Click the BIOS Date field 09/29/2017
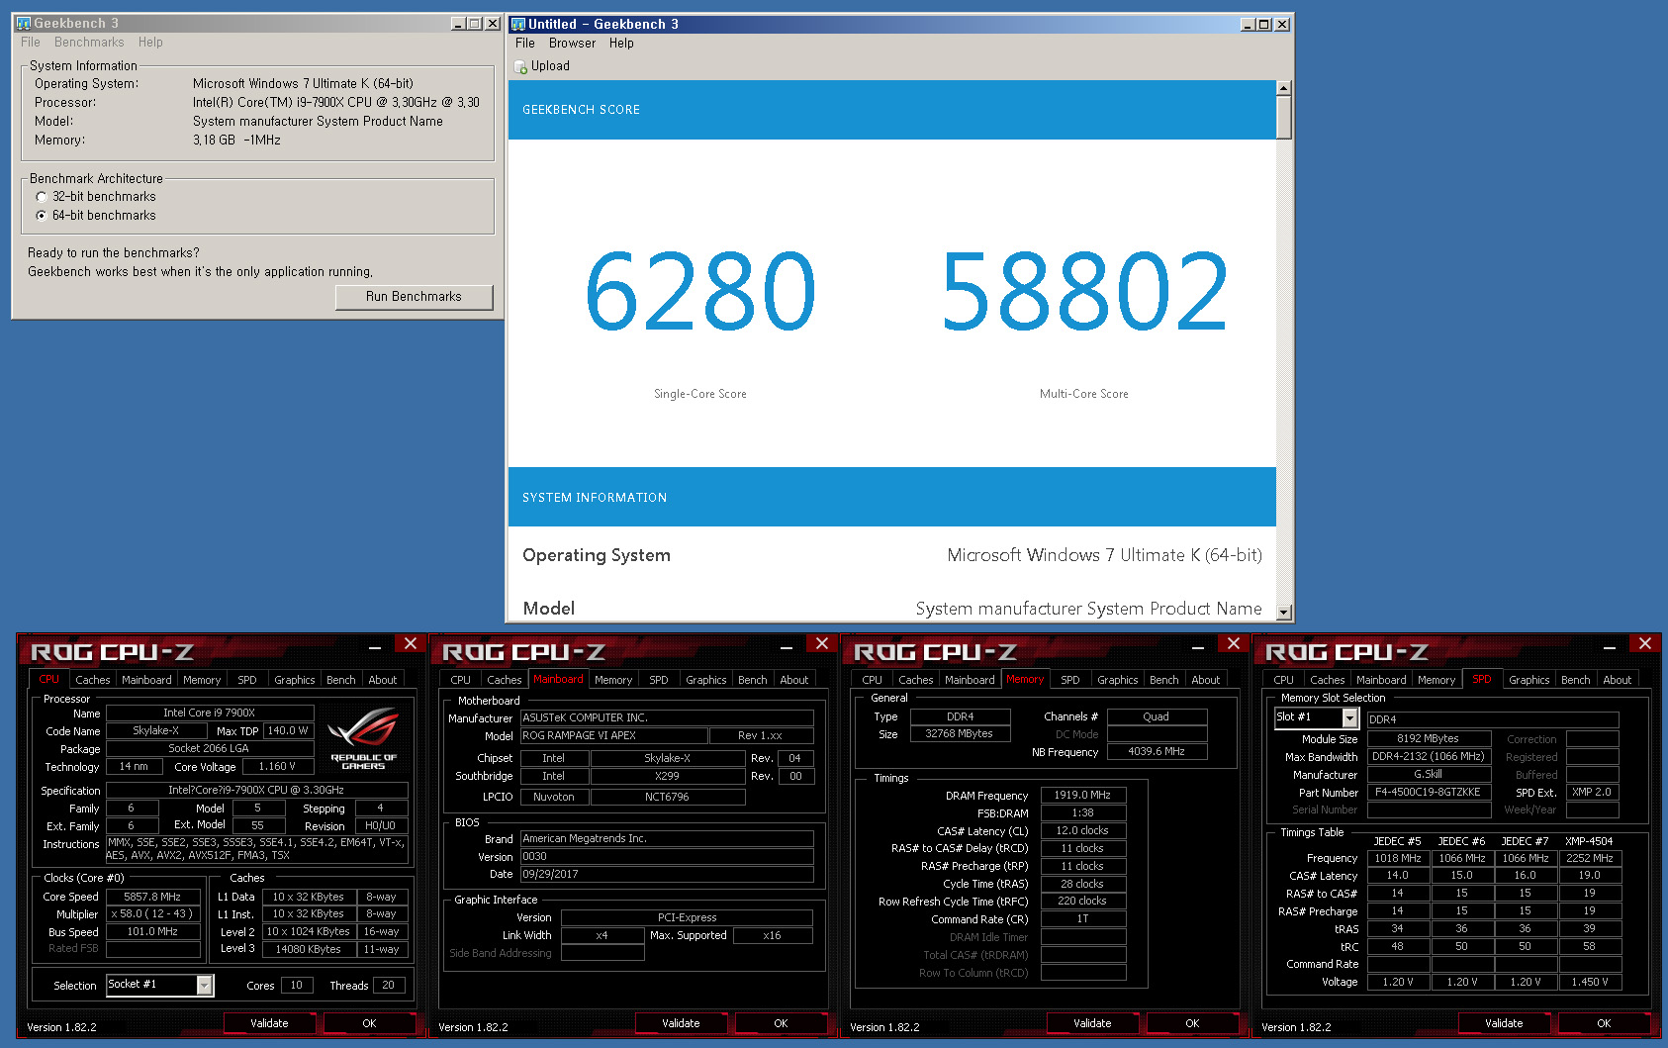The width and height of the screenshot is (1668, 1048). coord(667,875)
